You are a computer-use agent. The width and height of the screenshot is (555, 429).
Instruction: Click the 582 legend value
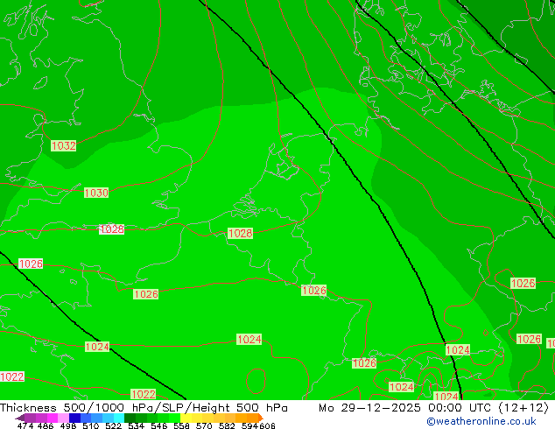coord(227,425)
